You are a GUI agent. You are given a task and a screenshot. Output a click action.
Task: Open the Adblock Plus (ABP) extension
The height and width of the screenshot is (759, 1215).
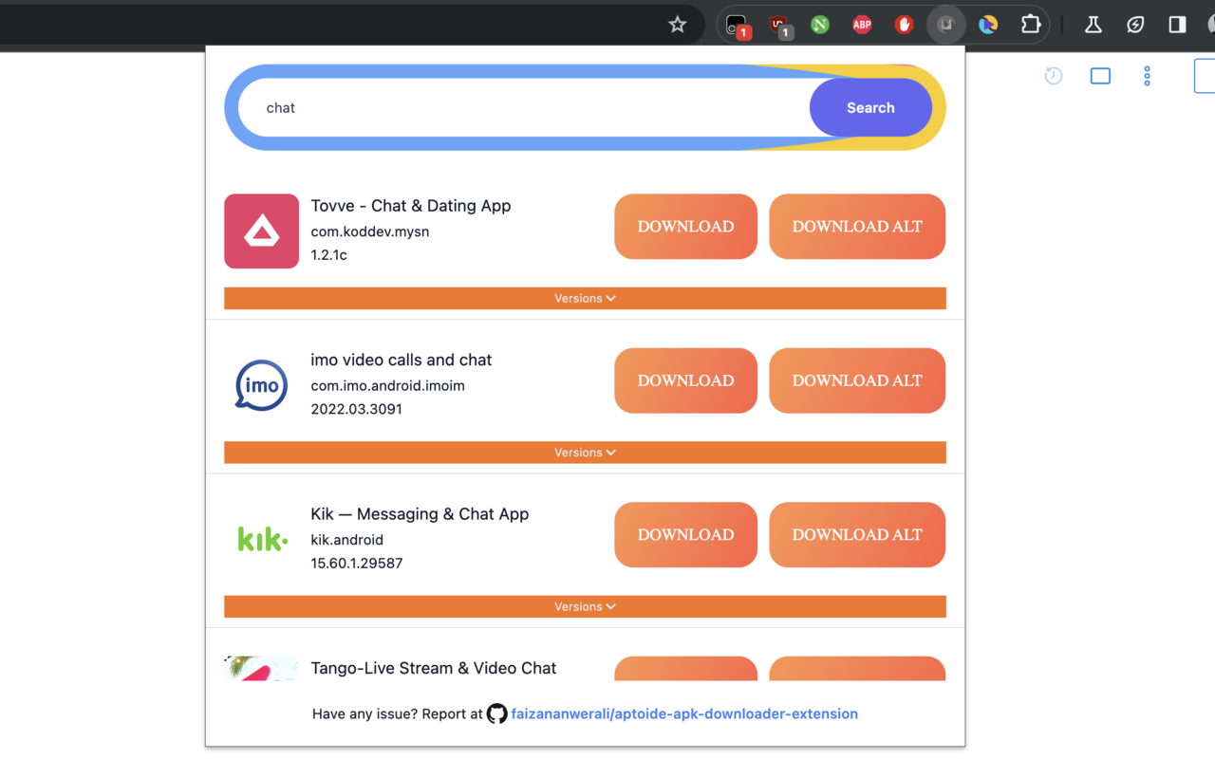coord(862,25)
